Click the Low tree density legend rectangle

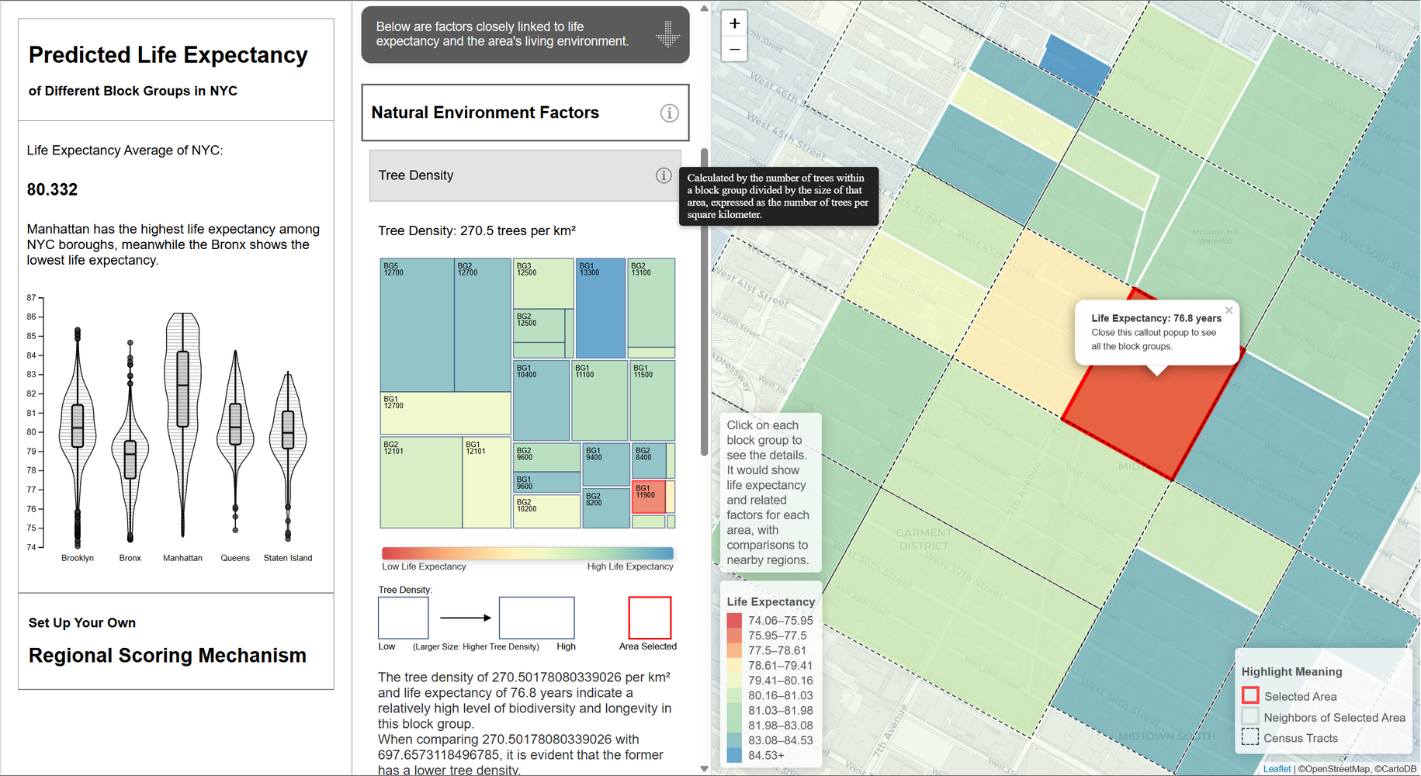[404, 618]
